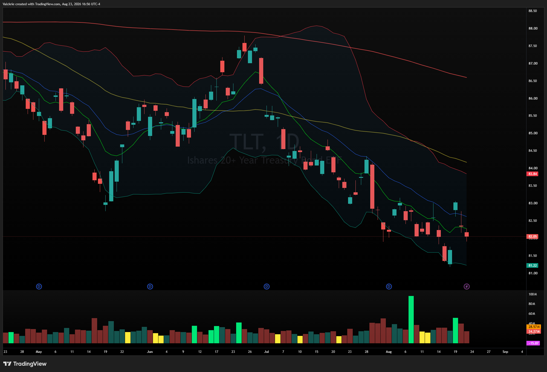
Task: Click the 100M volume axis label
Action: 532,294
